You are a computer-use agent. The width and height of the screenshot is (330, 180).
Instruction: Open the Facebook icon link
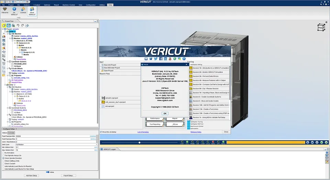[161, 59]
